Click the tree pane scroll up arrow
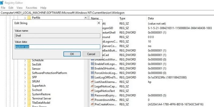Screen dimensions: 214x107 86,18
